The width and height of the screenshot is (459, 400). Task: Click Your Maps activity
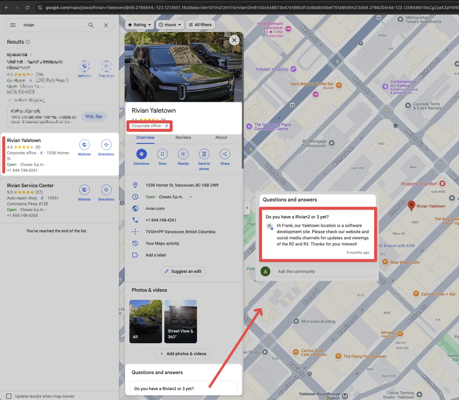162,243
